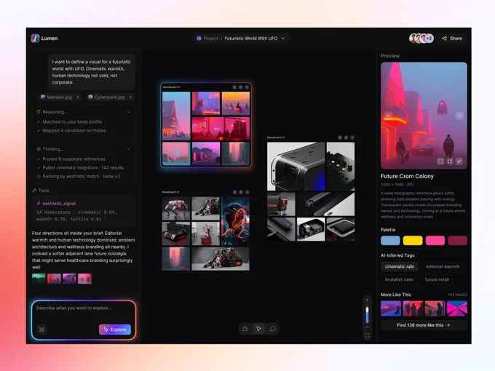Click the middle header icon on hardware moodboard
This screenshot has height=371, width=495.
click(346, 137)
